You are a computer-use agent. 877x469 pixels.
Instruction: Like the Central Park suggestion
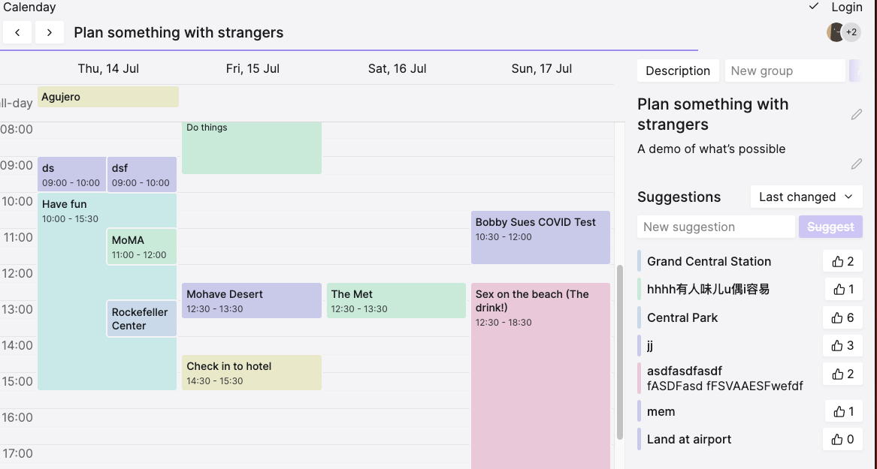[842, 317]
